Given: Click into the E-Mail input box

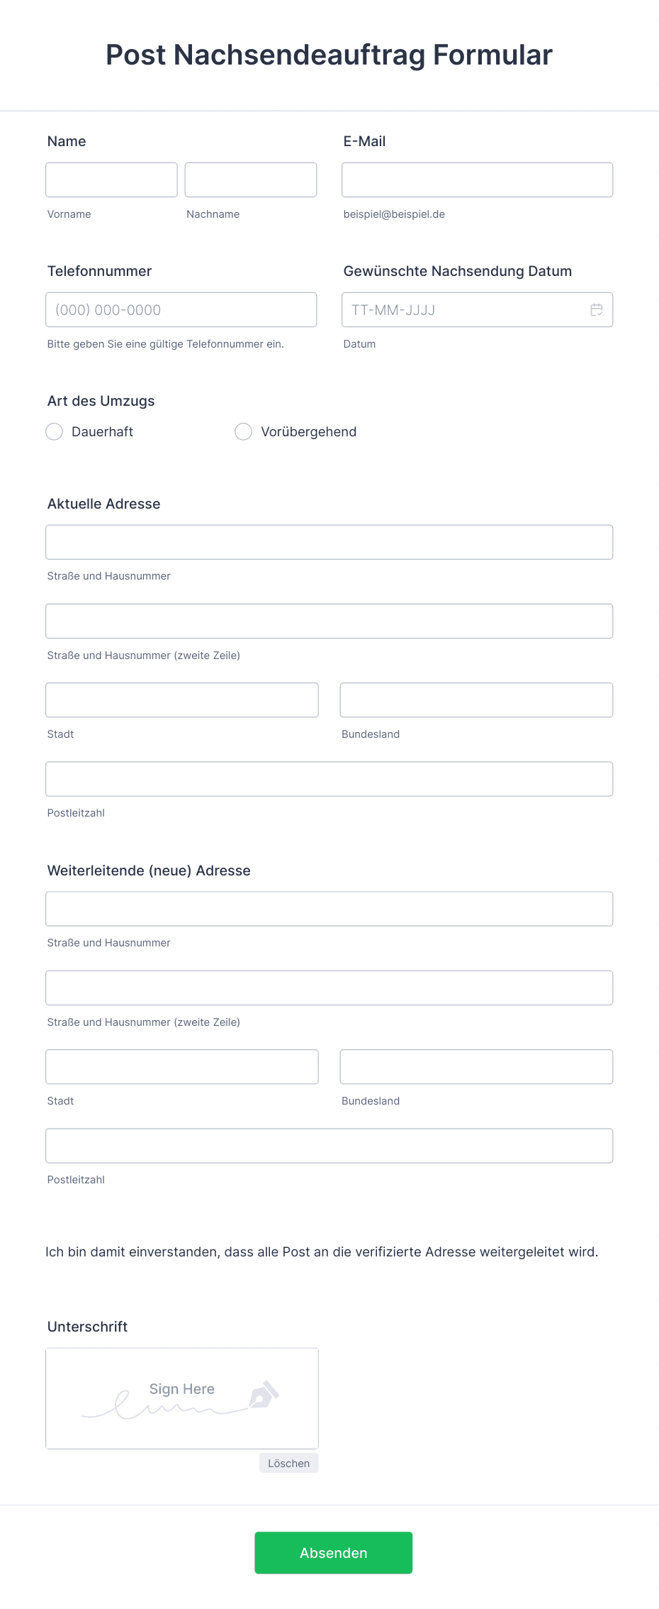Looking at the screenshot, I should click(x=478, y=180).
